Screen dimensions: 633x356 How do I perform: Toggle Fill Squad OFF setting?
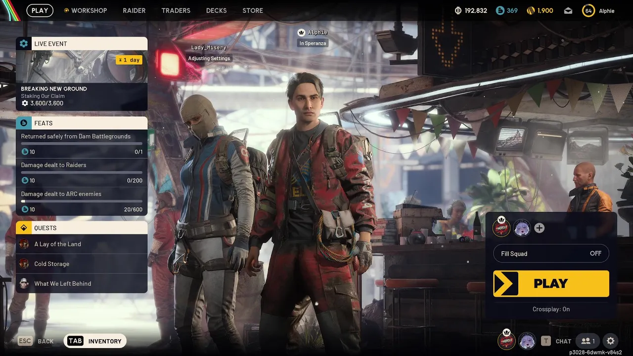pos(551,254)
